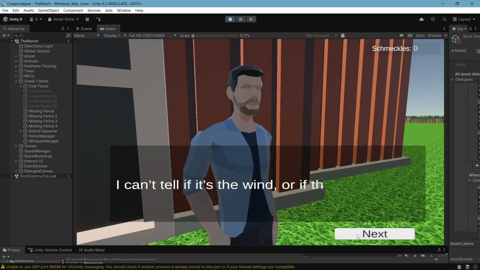The height and width of the screenshot is (270, 480).
Task: Expand the Animals object
Action: [16, 61]
